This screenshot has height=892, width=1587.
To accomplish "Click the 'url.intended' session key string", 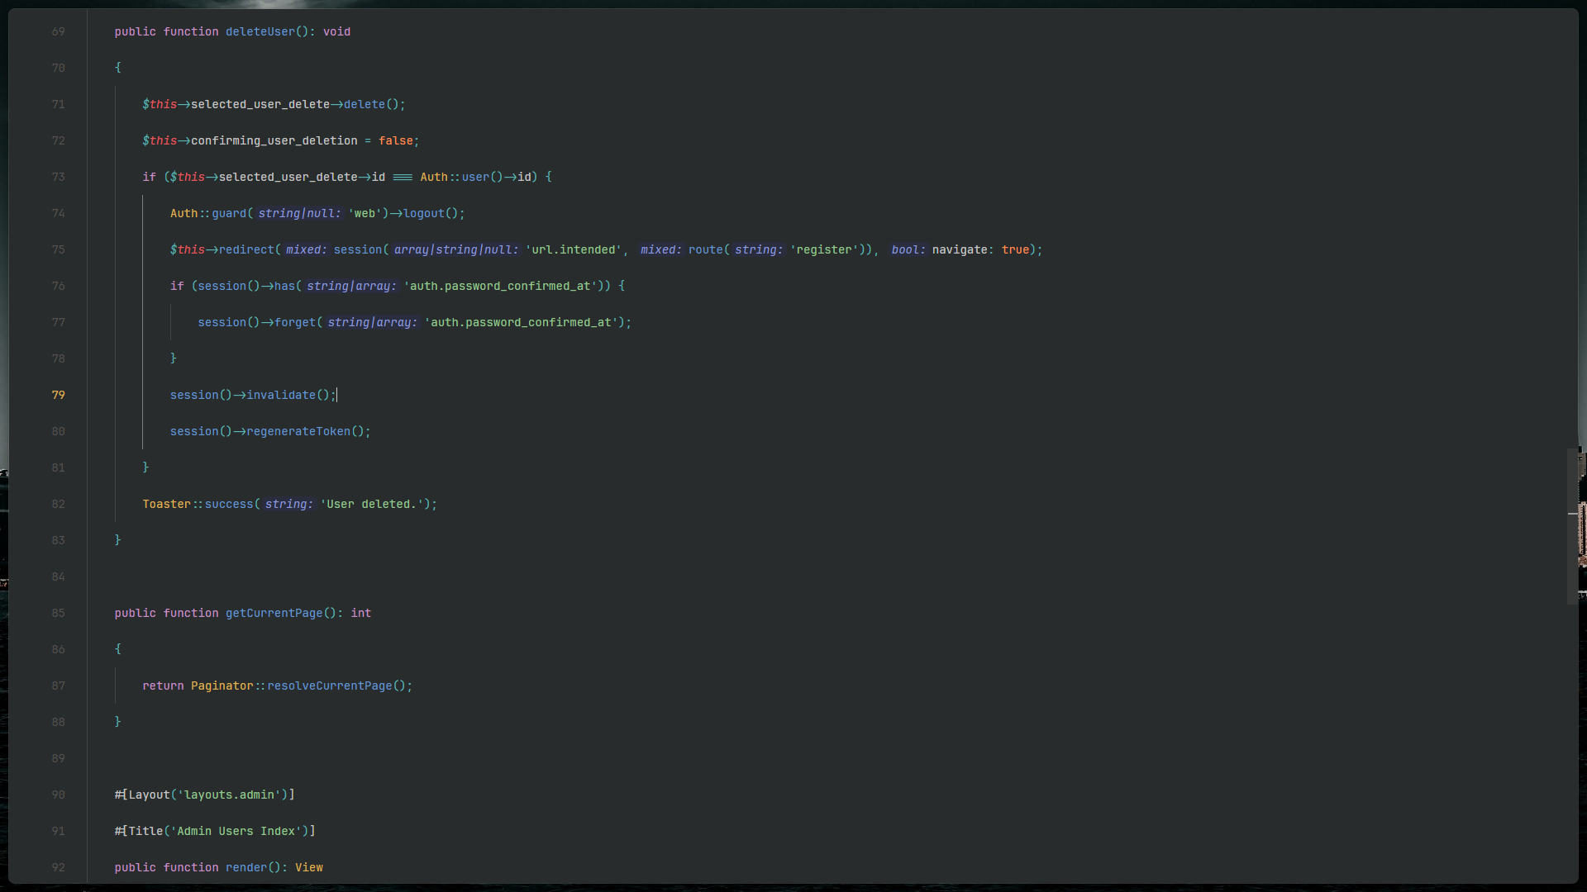I will coord(574,249).
